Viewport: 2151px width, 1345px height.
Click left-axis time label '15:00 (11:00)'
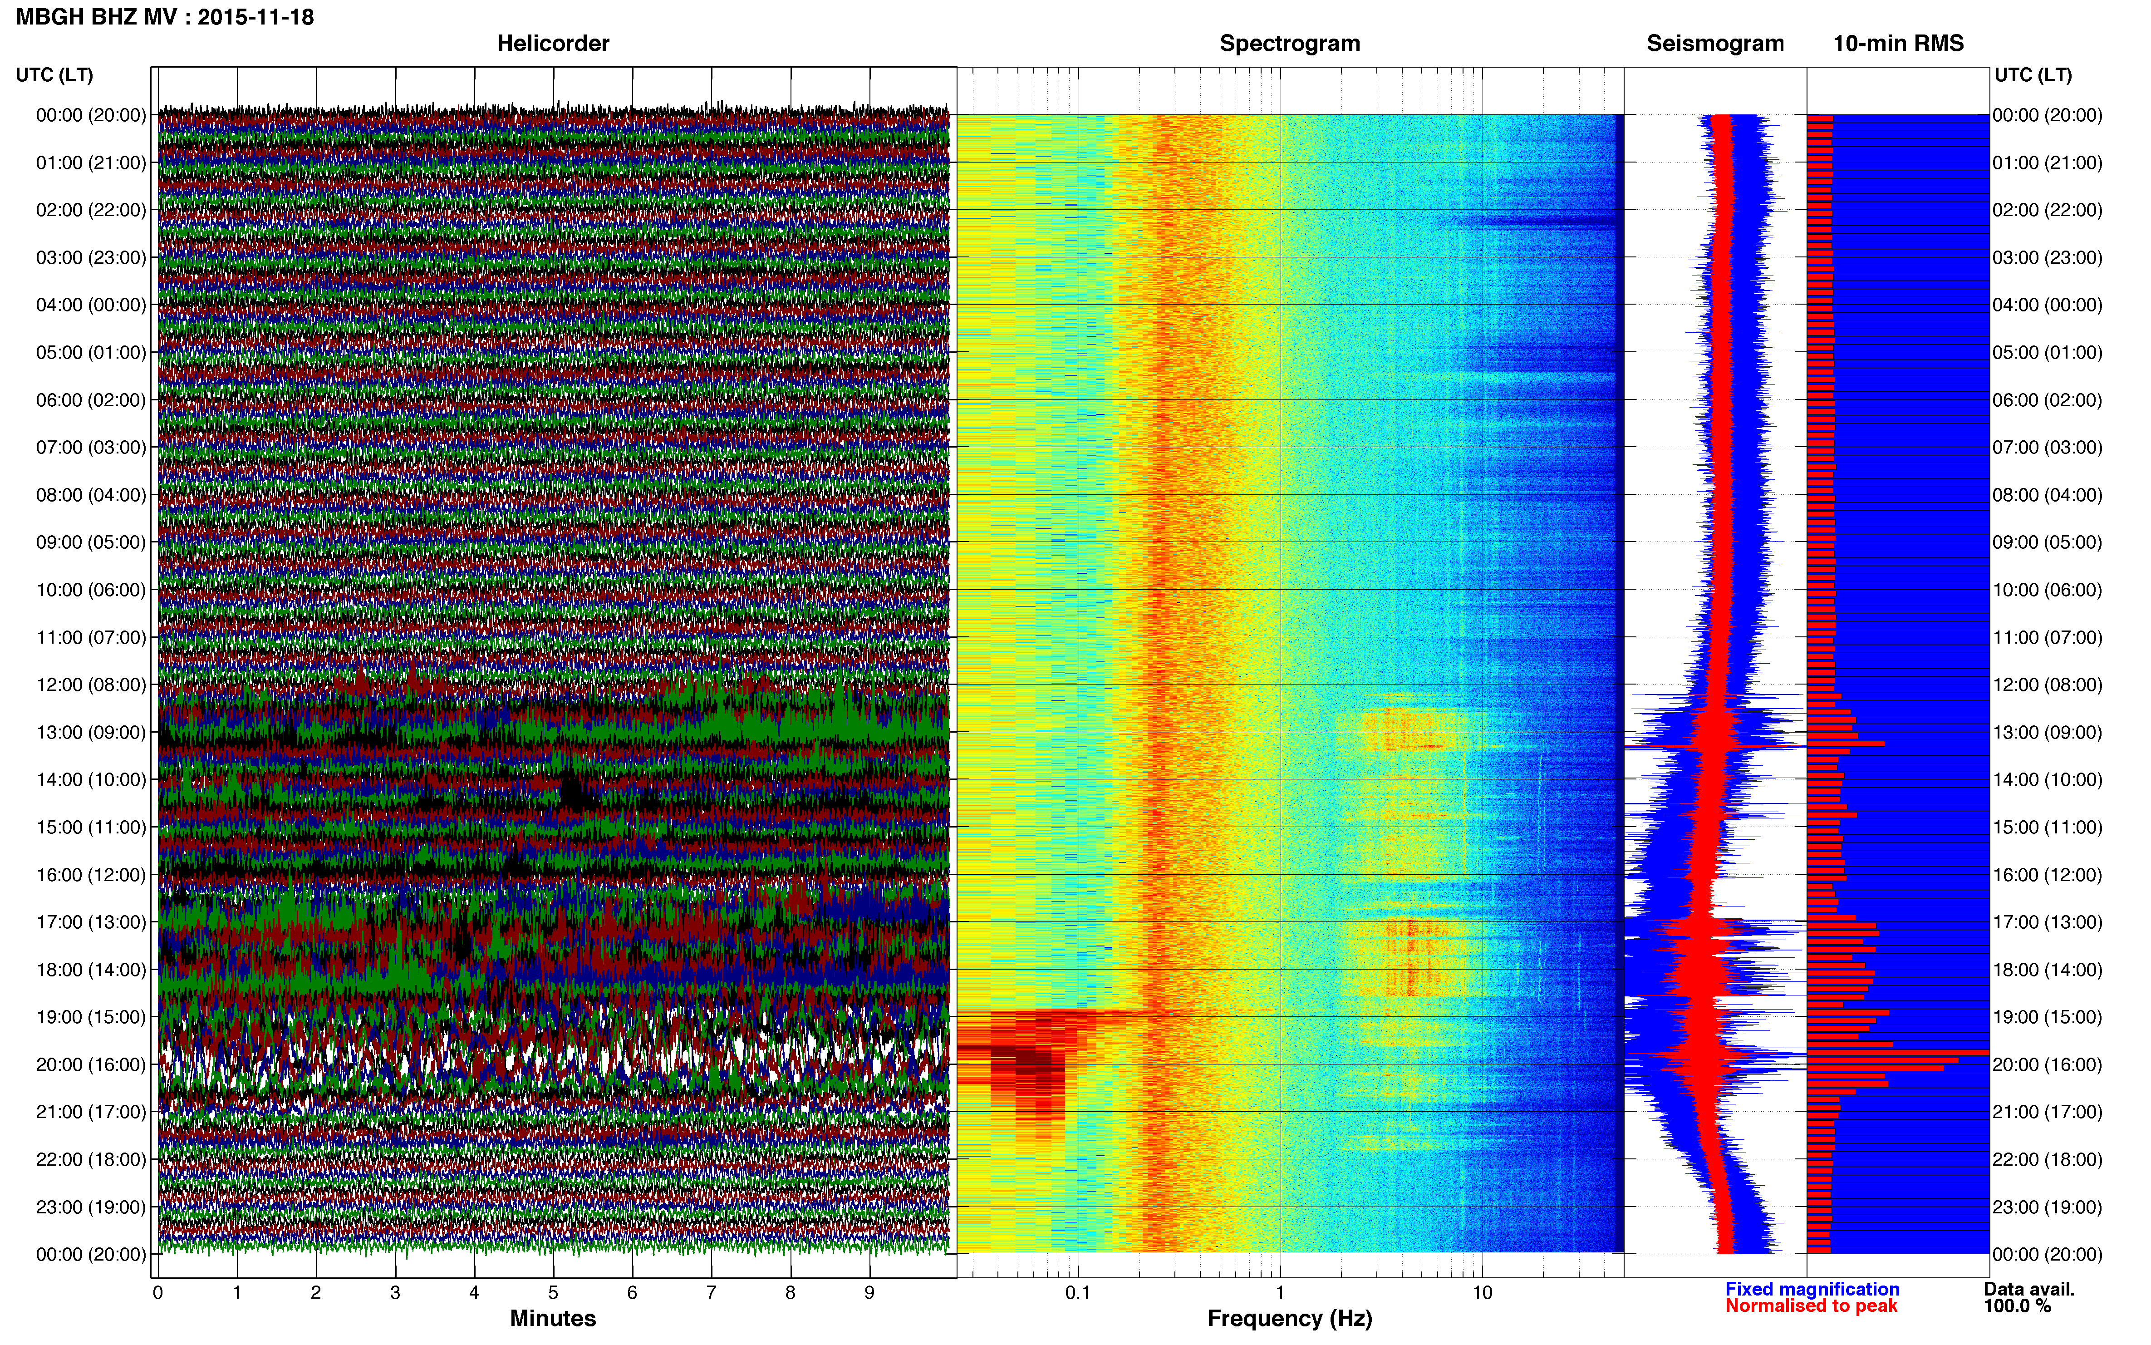point(91,827)
